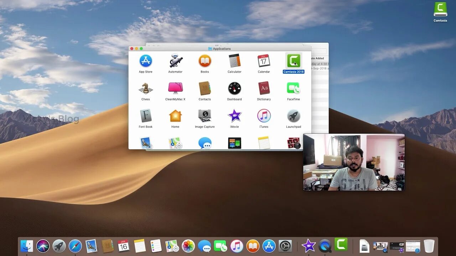Image resolution: width=456 pixels, height=256 pixels.
Task: Select the Dictionary app icon
Action: (x=264, y=89)
